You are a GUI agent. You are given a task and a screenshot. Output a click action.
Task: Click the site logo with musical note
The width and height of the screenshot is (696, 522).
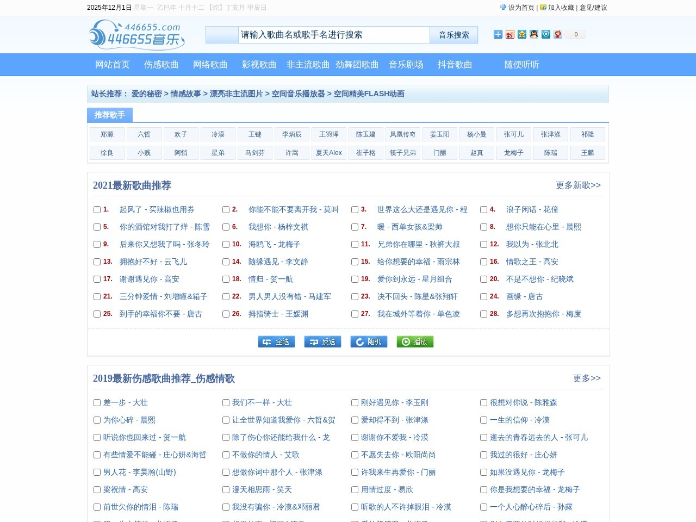(x=137, y=34)
